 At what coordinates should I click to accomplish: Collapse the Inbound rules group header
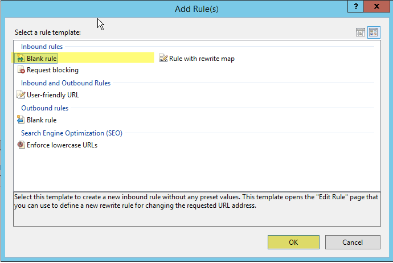click(42, 47)
